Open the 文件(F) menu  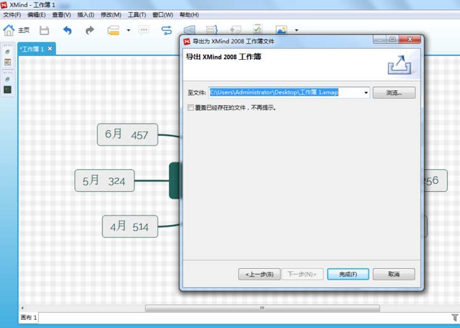12,15
